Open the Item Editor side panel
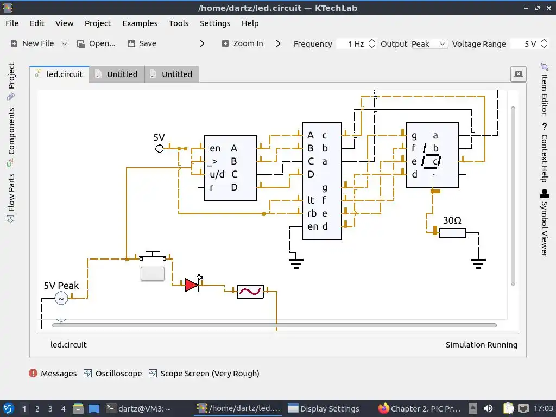 click(544, 89)
